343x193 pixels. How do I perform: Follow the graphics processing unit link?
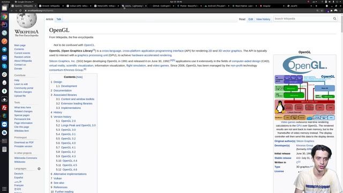[93, 55]
